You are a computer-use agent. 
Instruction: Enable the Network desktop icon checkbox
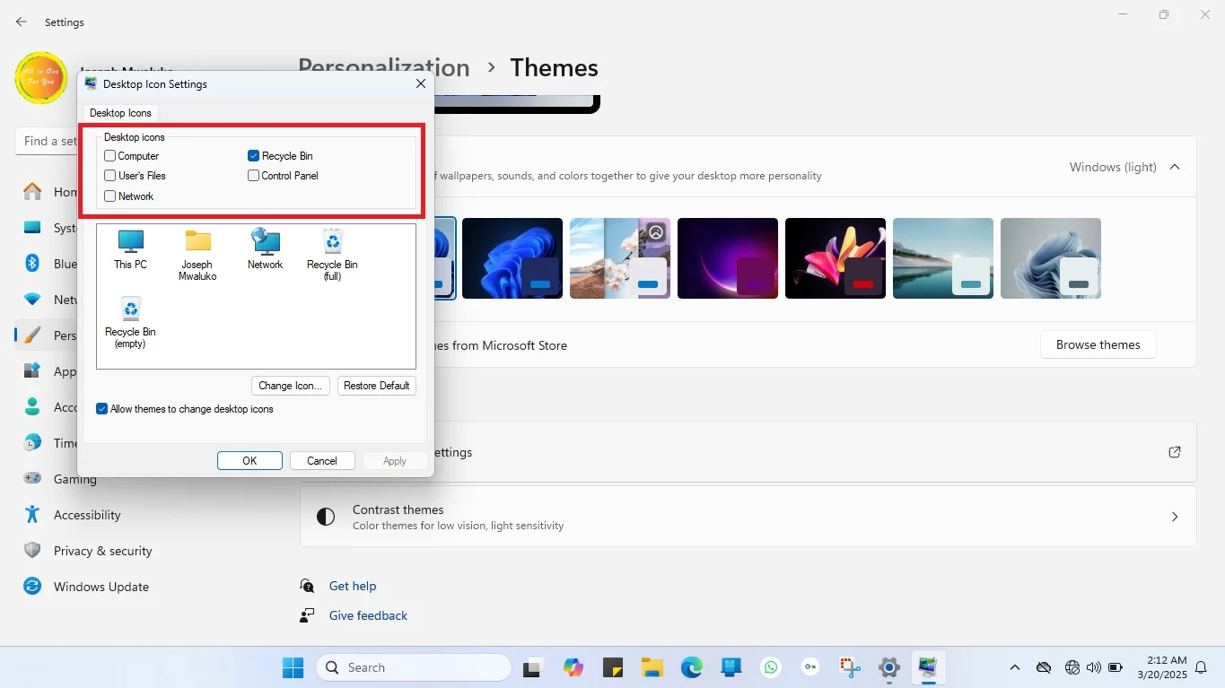pyautogui.click(x=110, y=196)
